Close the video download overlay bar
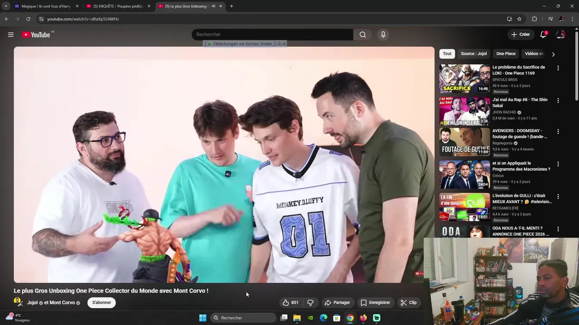 tap(284, 43)
